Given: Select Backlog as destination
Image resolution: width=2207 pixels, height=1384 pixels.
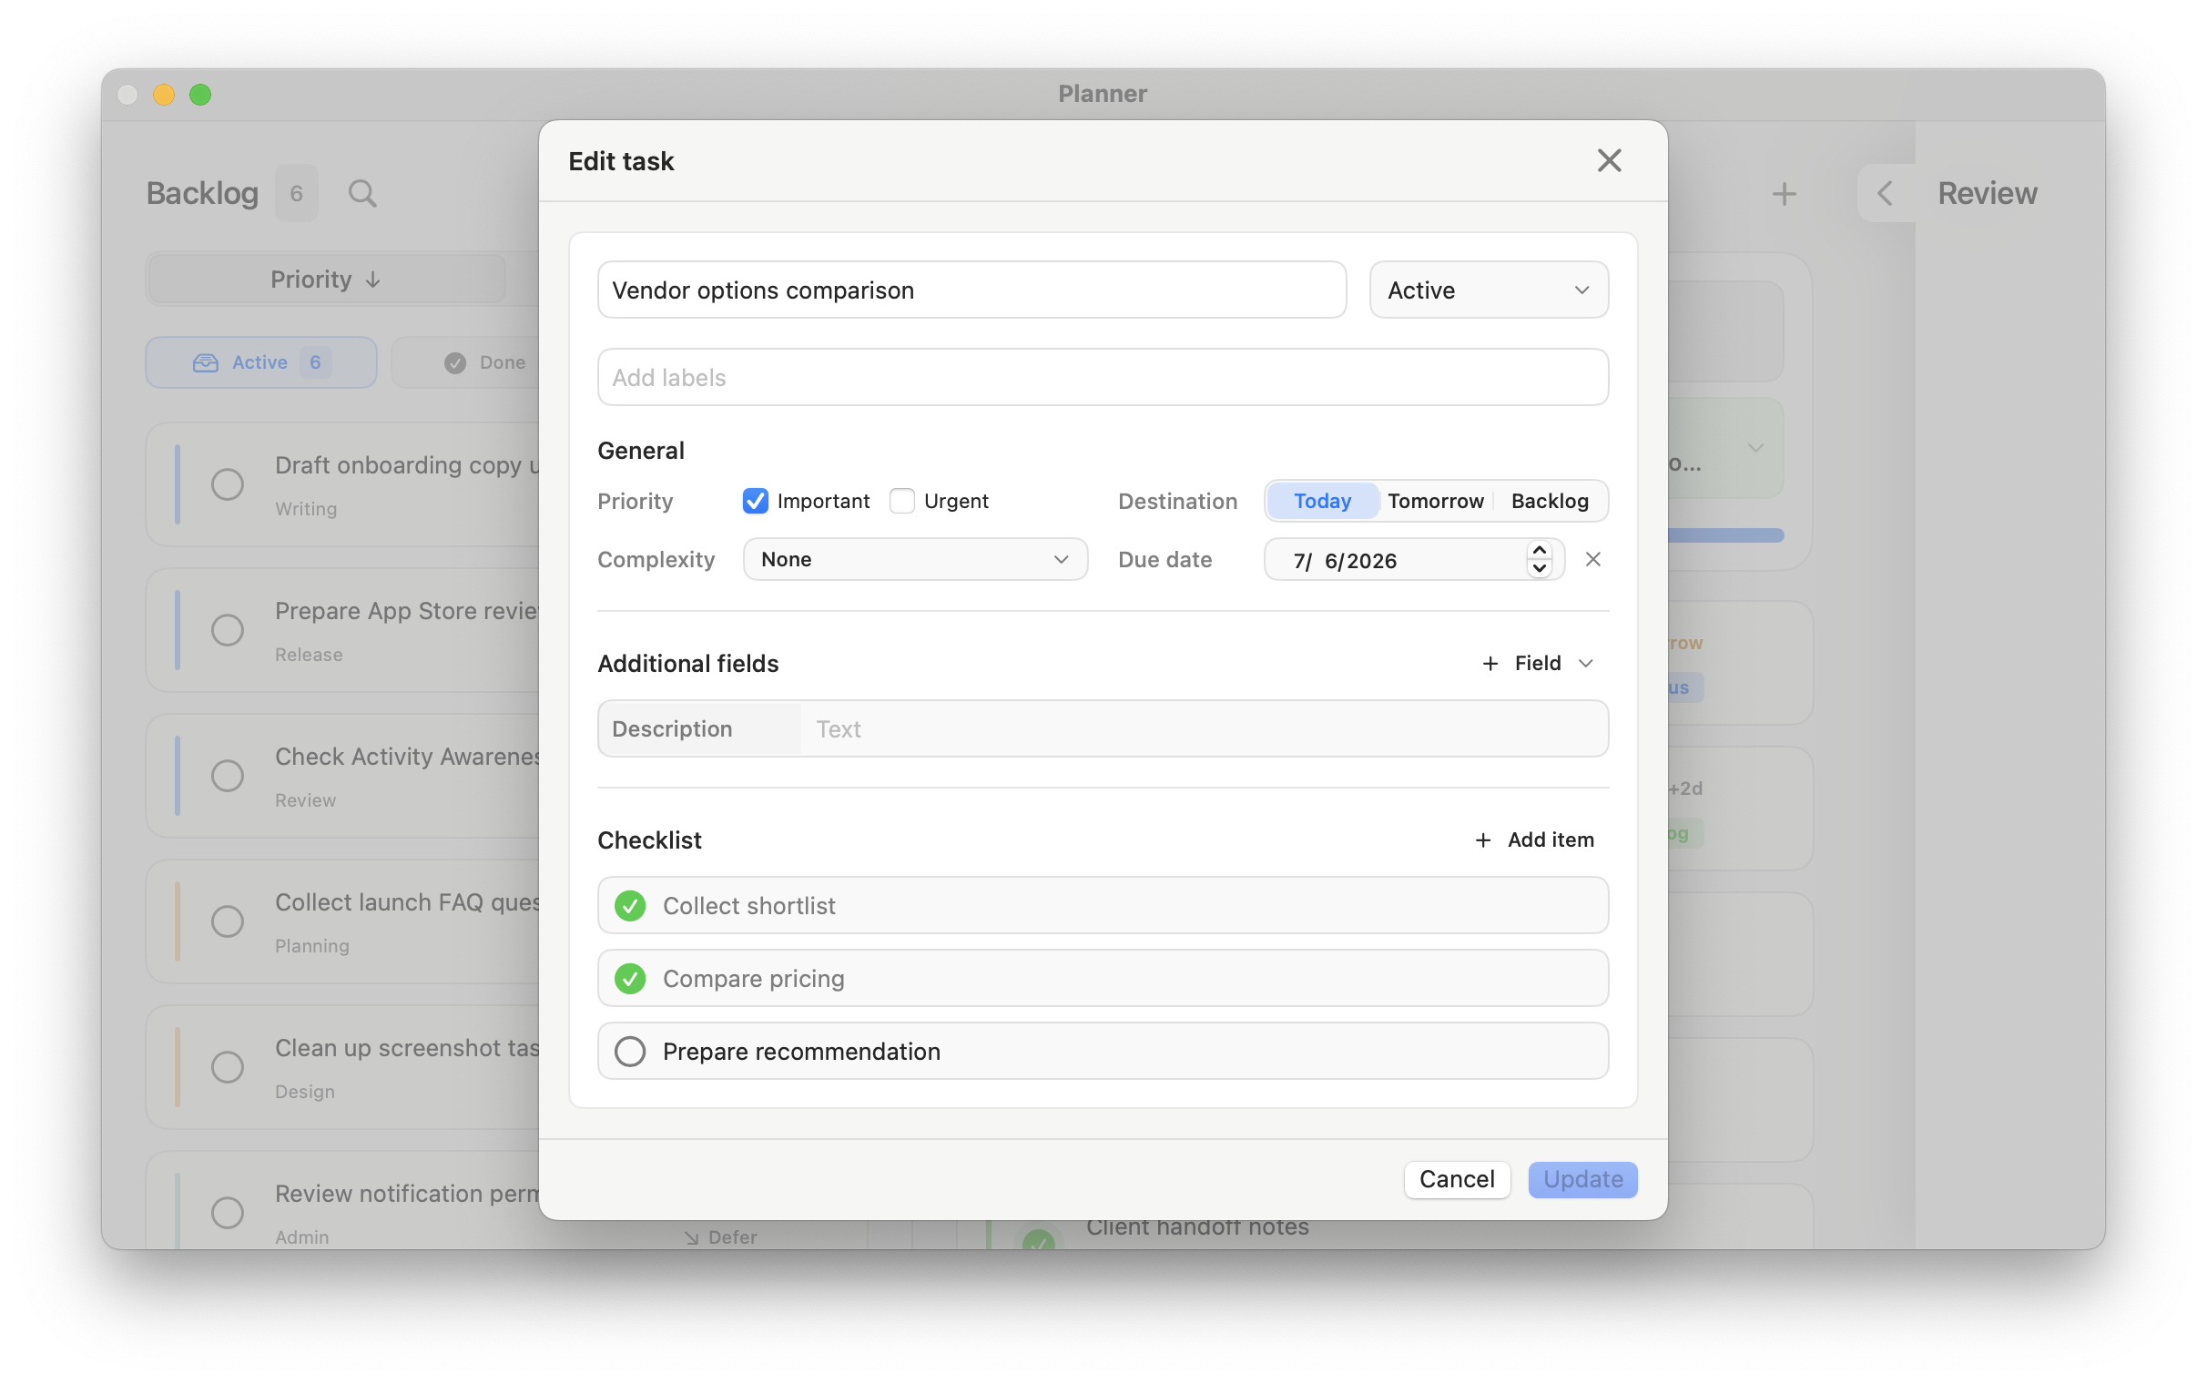Looking at the screenshot, I should click(1549, 501).
